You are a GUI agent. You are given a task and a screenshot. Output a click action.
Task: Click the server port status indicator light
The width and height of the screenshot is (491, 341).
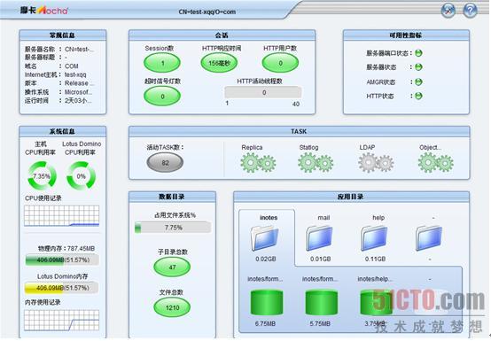tap(418, 53)
